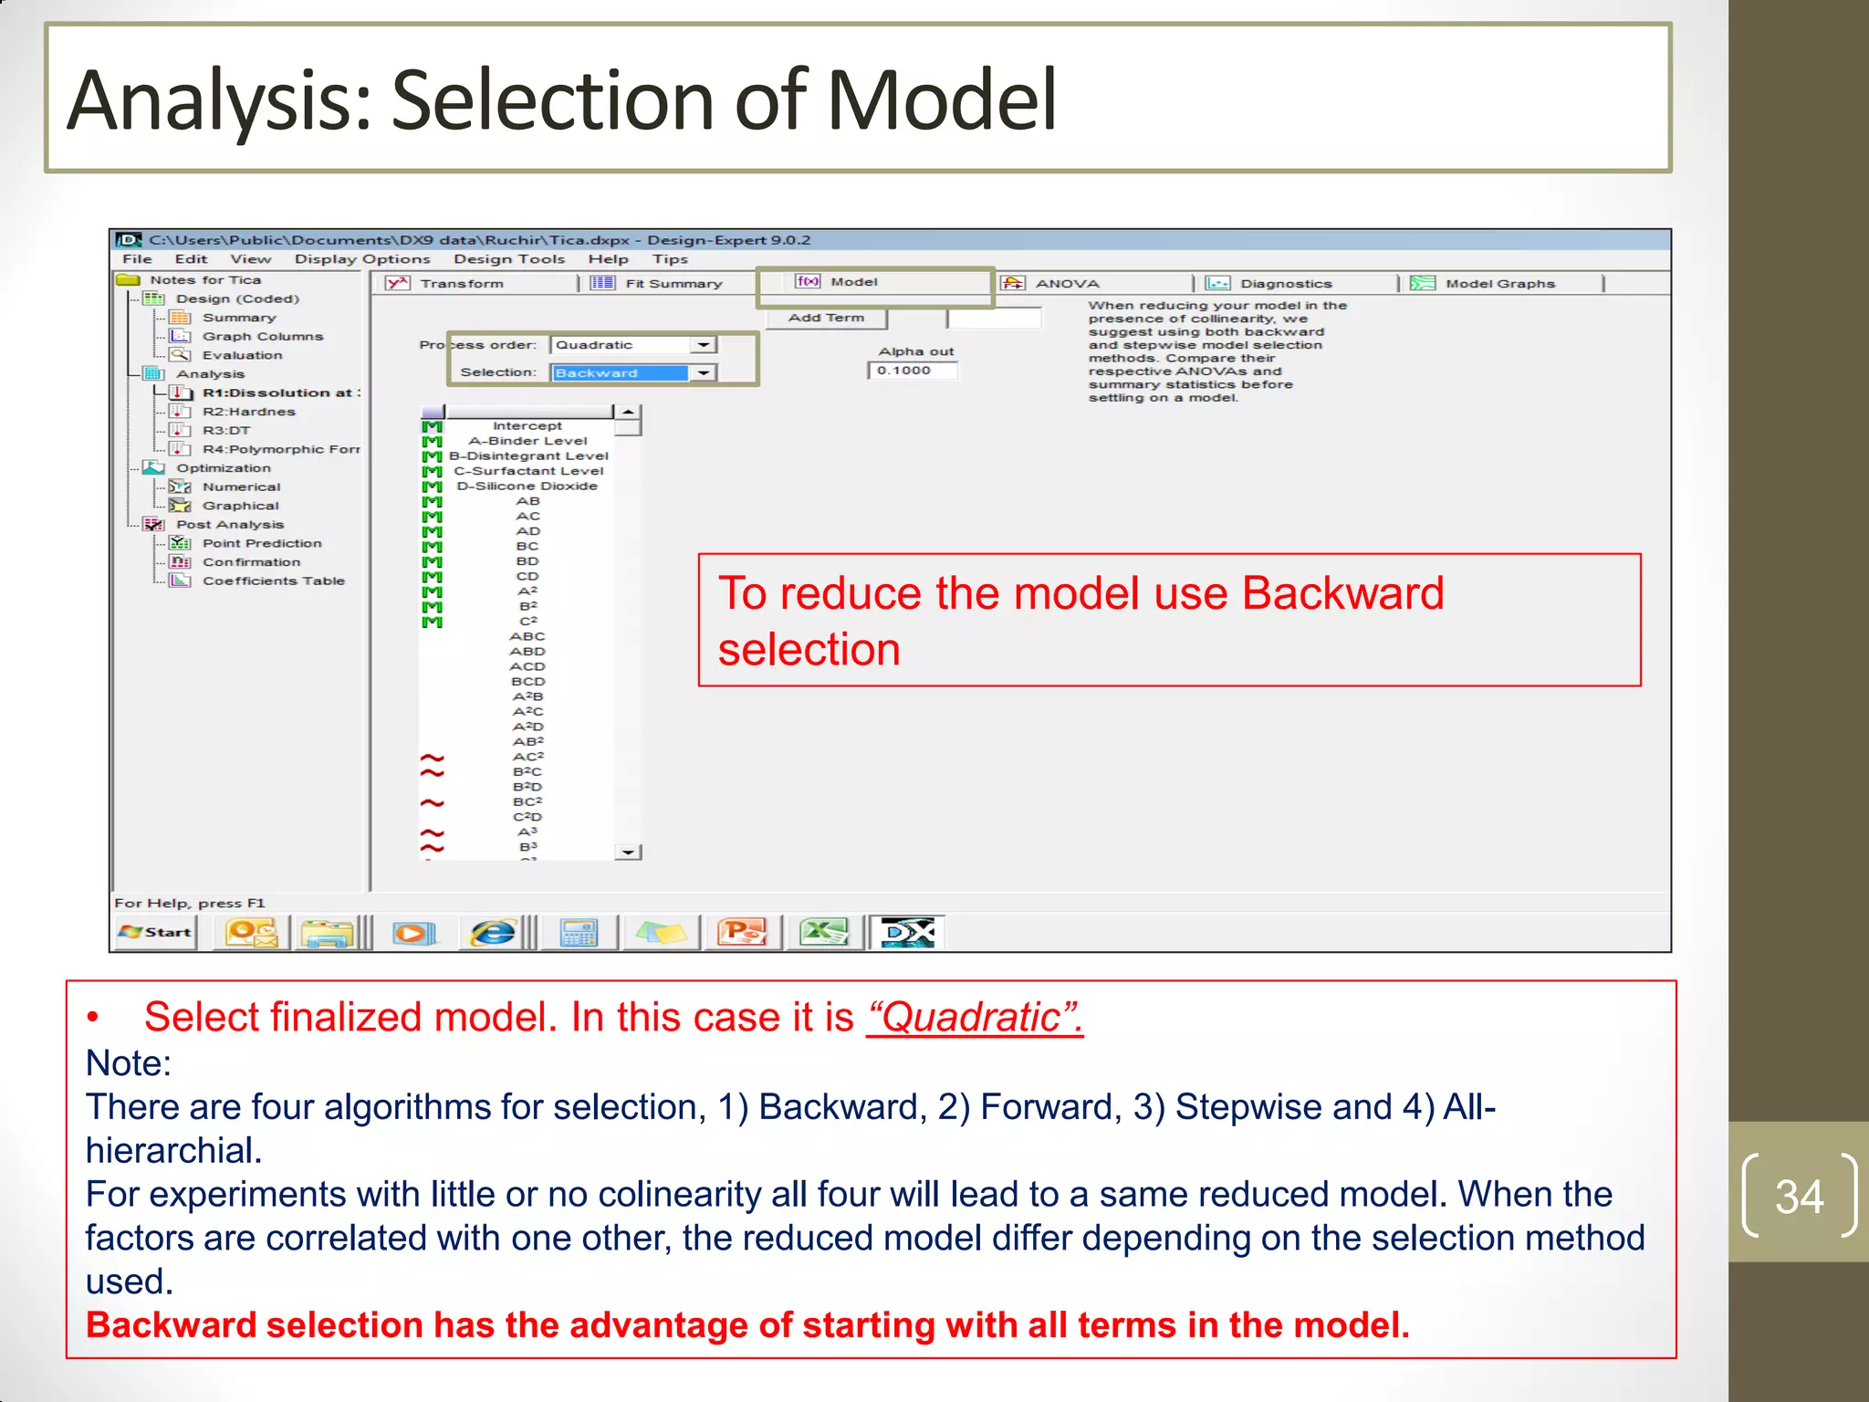Screen dimensions: 1869x1402
Task: Click the Windows Start button
Action: coord(156,932)
